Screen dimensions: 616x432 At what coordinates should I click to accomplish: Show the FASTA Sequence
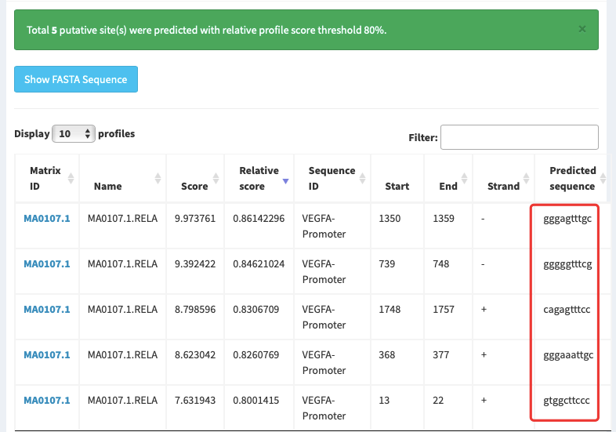pyautogui.click(x=76, y=79)
